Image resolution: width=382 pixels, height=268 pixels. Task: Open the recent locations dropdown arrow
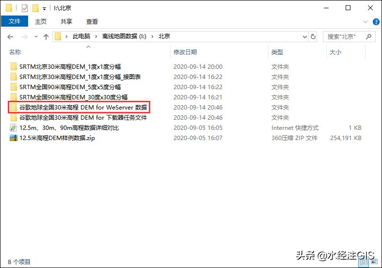(x=36, y=37)
